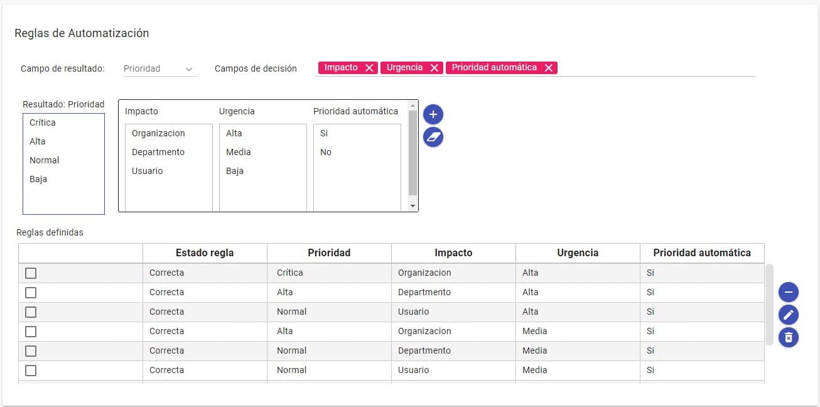Delete the Prioridad automática chip
Viewport: 820px width, 407px height.
pyautogui.click(x=548, y=68)
